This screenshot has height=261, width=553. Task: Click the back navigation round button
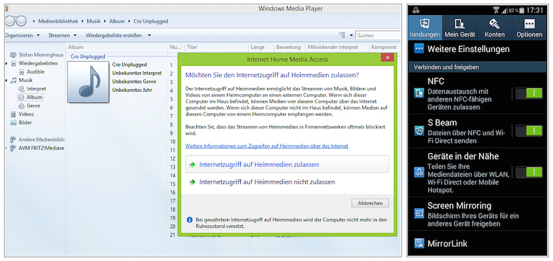[10, 21]
